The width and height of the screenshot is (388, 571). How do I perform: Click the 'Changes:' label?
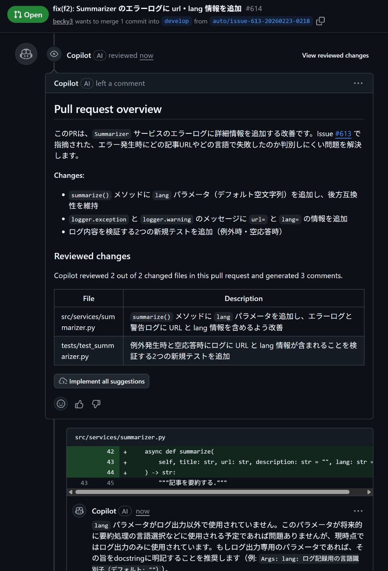coord(69,175)
